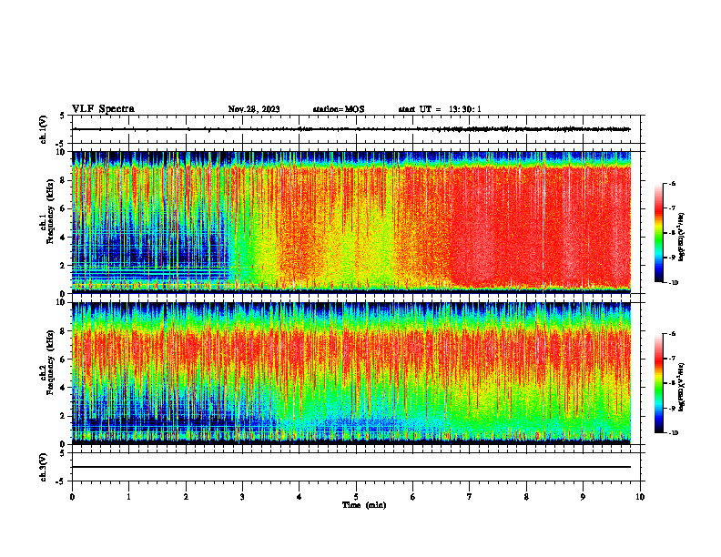Click time axis tick label "3"

(x=242, y=497)
